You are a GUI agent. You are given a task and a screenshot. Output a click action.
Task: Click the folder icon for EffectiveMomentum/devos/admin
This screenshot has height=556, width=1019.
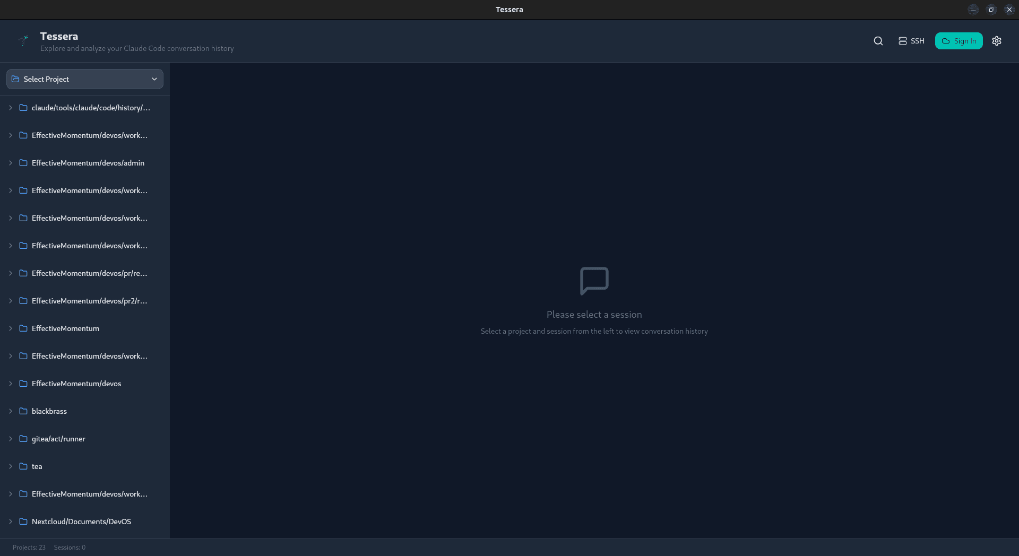23,163
